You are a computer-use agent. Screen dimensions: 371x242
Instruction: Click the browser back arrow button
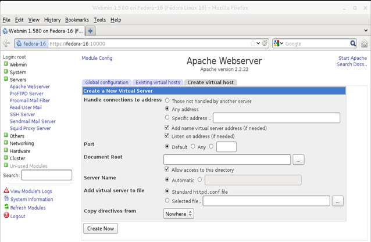pos(6,44)
